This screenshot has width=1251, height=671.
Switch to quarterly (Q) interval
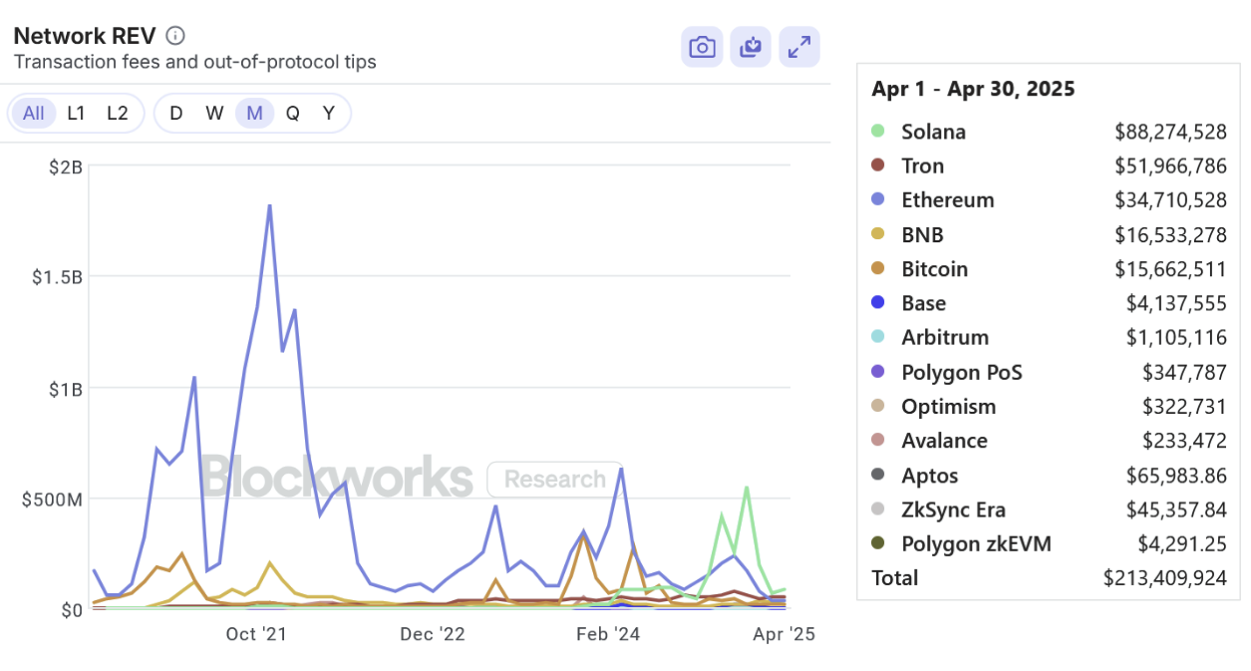293,113
